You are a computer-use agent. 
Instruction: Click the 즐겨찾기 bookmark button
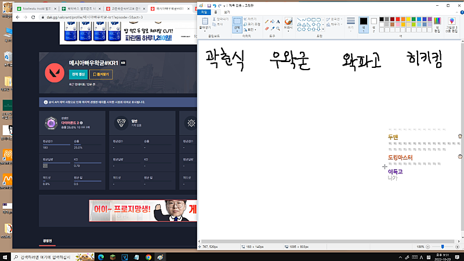(x=101, y=74)
